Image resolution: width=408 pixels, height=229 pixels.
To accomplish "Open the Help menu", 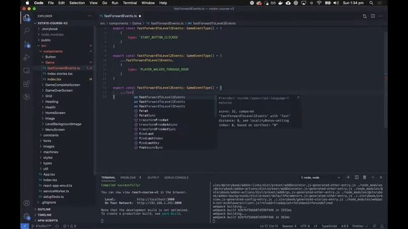I will (x=163, y=3).
